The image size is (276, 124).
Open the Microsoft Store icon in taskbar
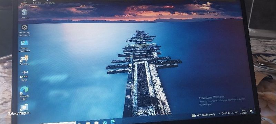pyautogui.click(x=96, y=123)
